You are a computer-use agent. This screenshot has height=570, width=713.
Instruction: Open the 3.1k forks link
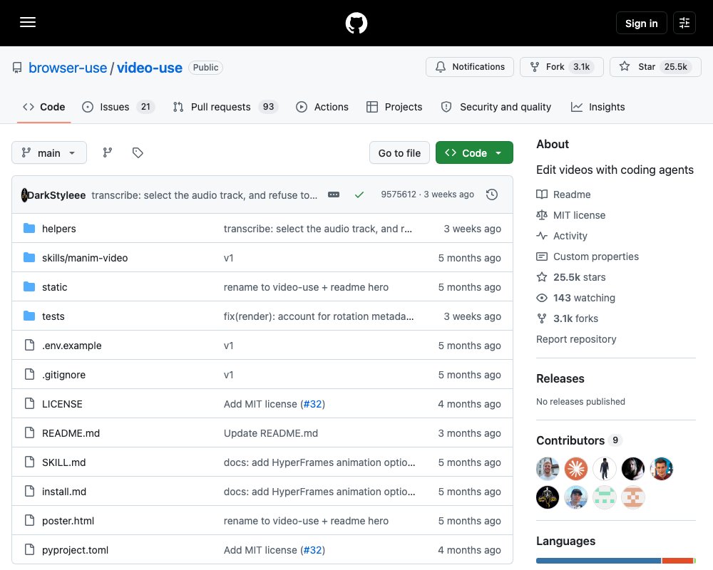(x=568, y=318)
